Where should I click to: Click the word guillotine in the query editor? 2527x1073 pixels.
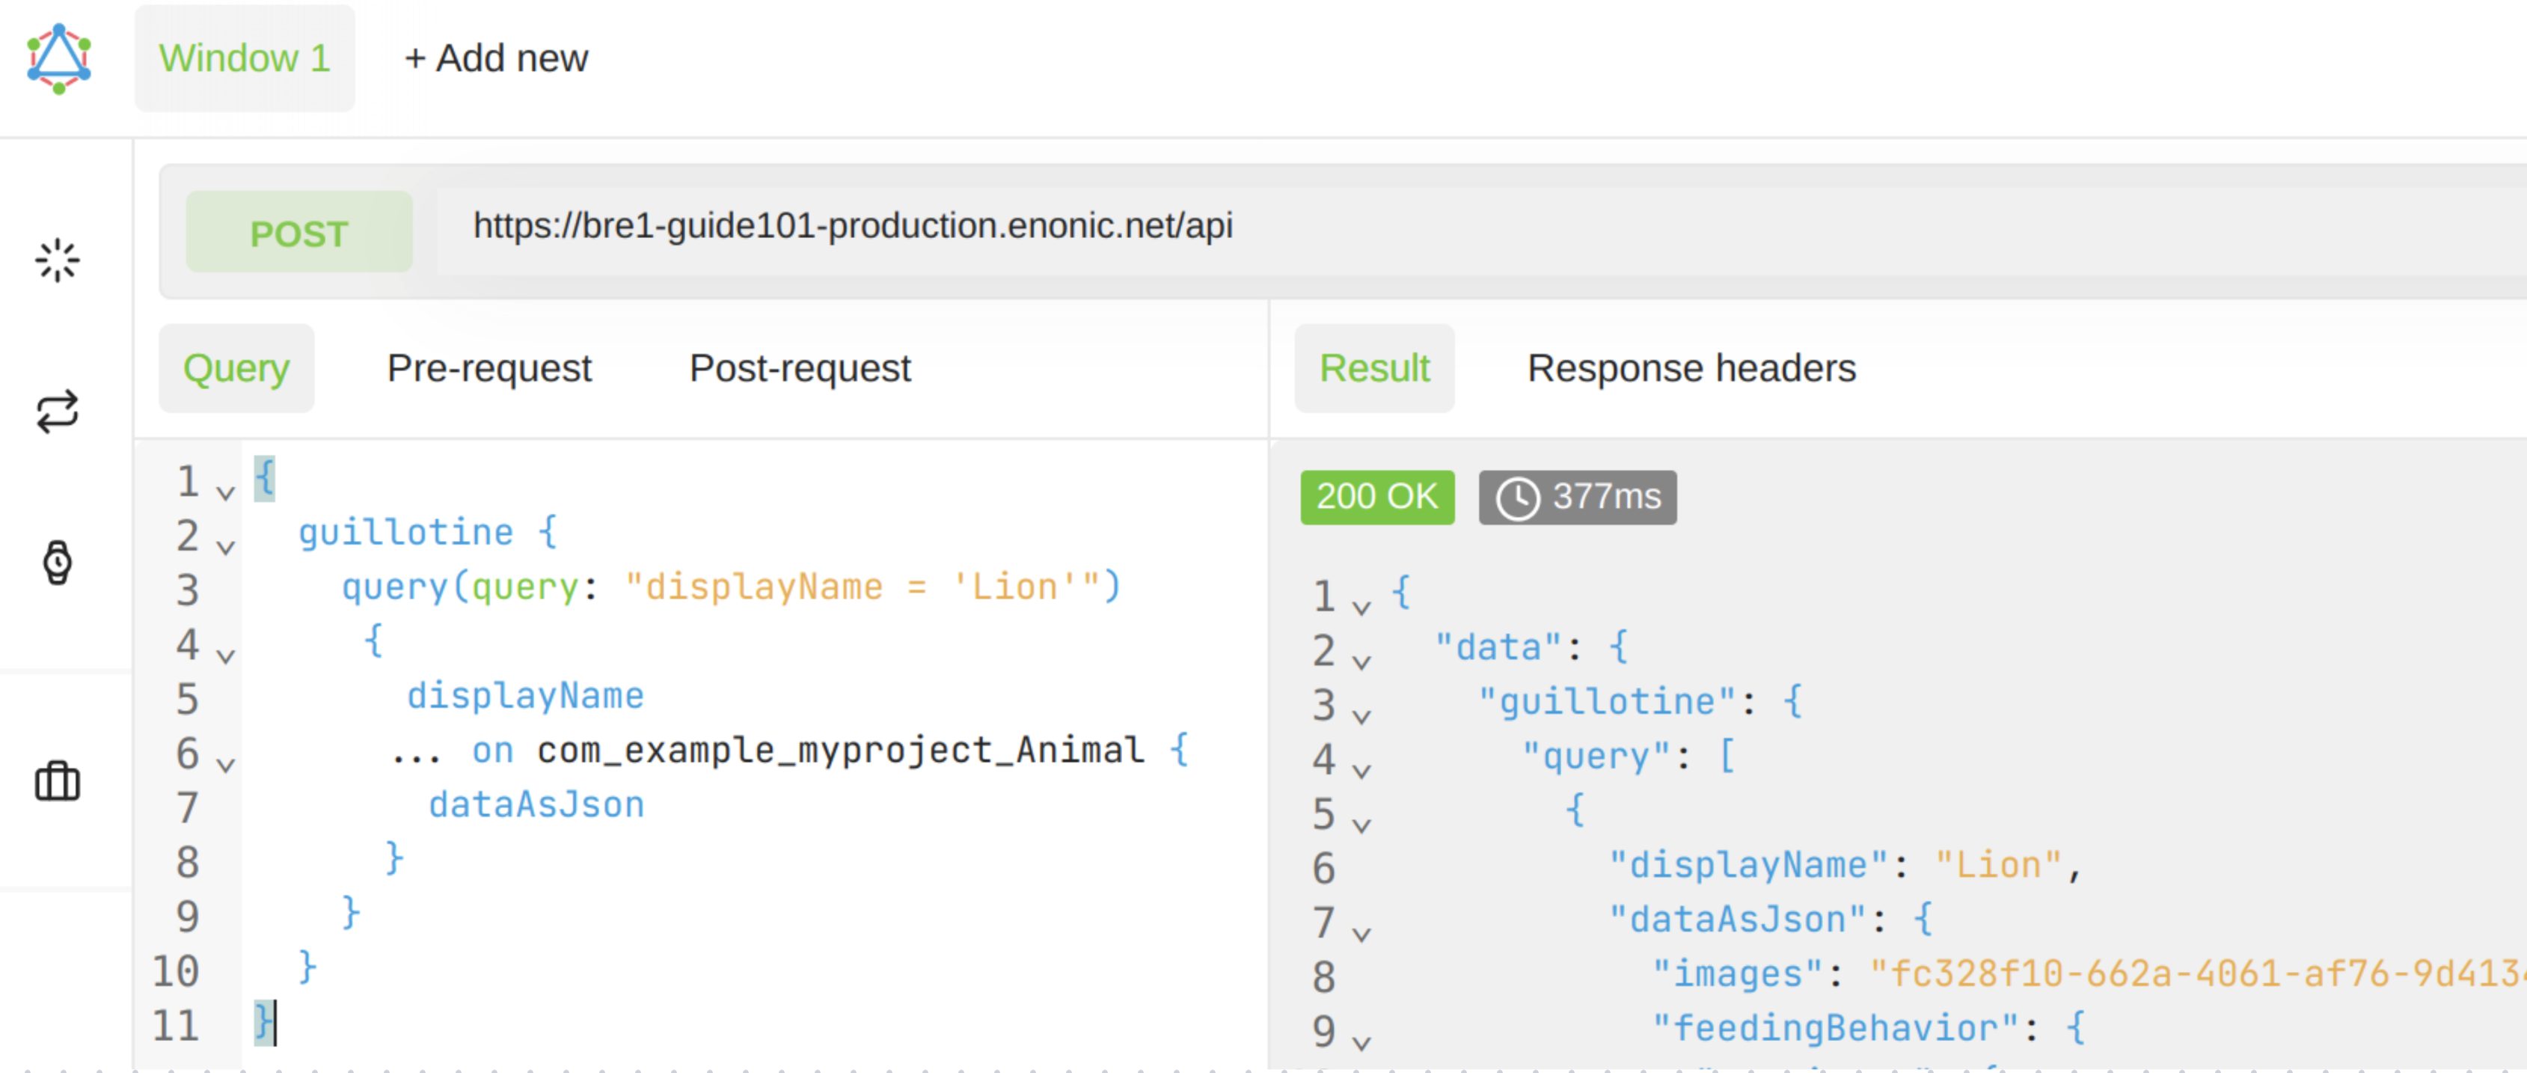click(406, 533)
